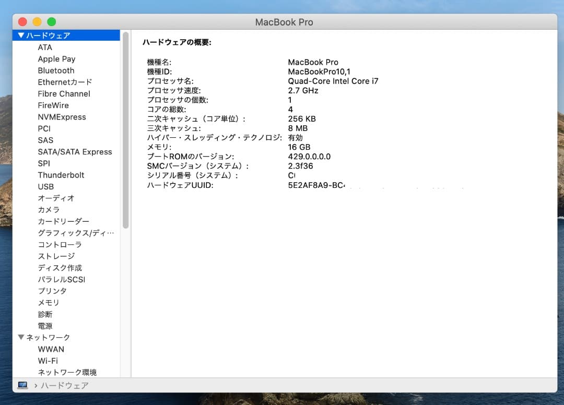Click the 2.7 GHz processor speed
Screen dimensions: 564x405
[x=303, y=91]
